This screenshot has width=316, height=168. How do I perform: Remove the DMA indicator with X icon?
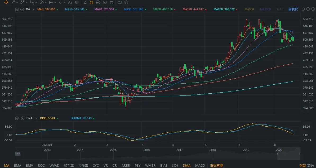(23, 118)
